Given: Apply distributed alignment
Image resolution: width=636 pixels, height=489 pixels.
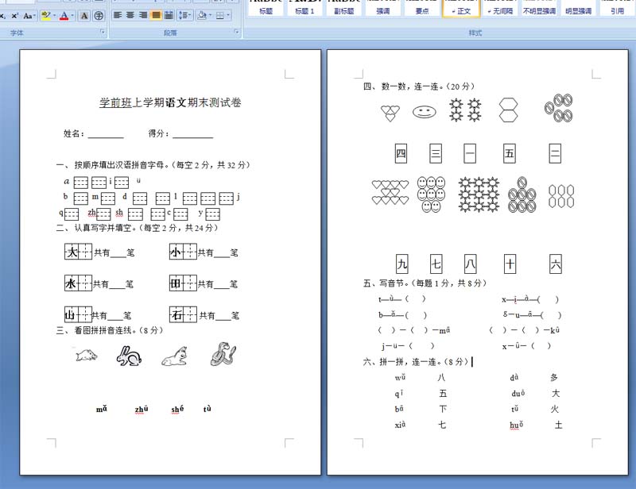Looking at the screenshot, I should pyautogui.click(x=169, y=15).
